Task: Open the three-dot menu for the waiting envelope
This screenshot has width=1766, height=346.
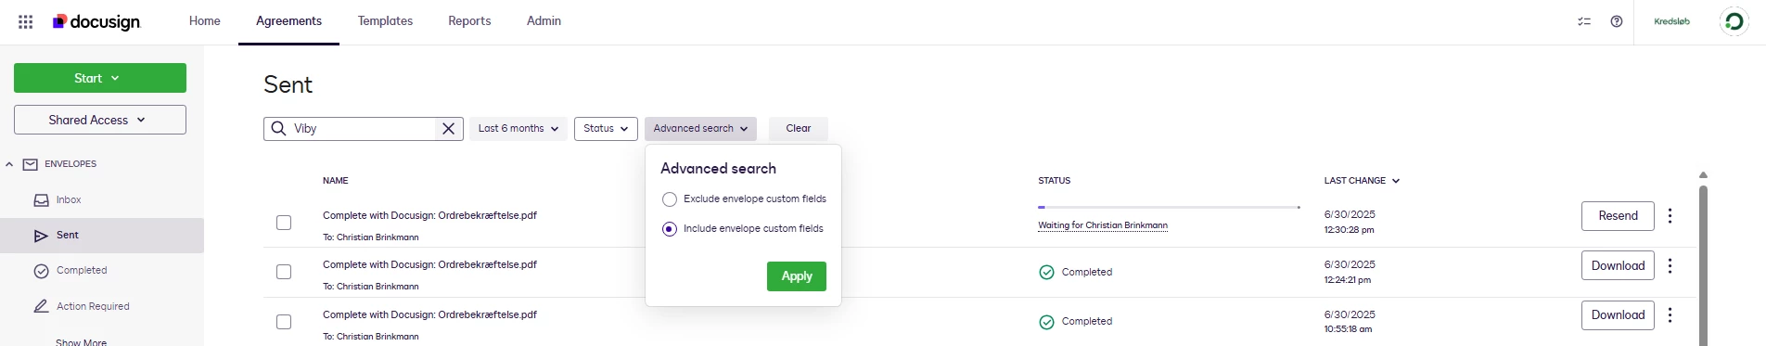Action: point(1670,216)
